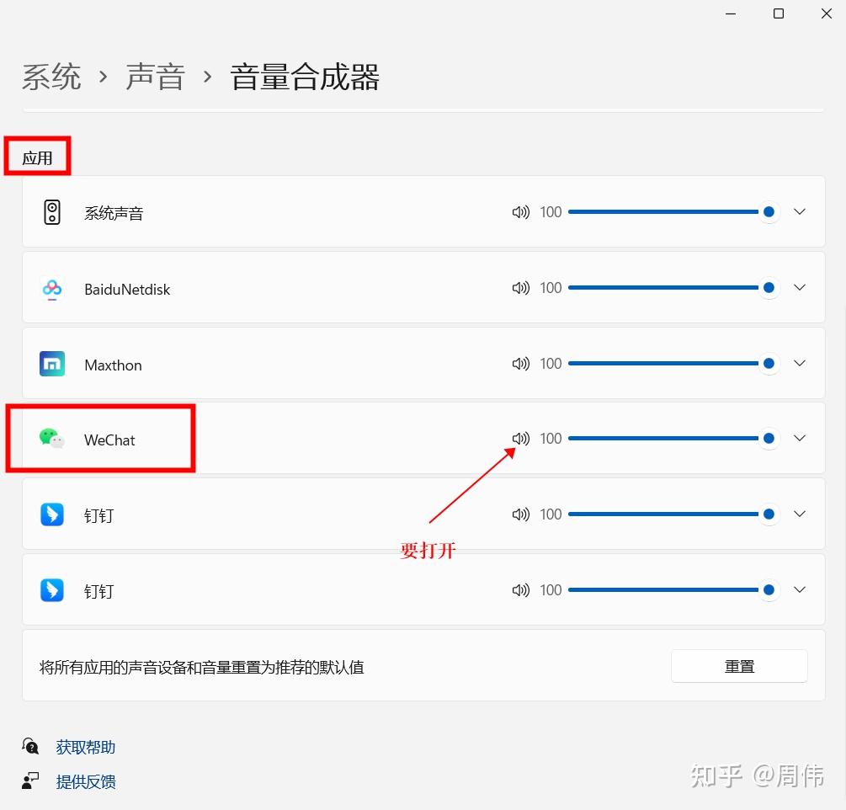Maximize the settings window
Screen dimensions: 846x810
pyautogui.click(x=779, y=13)
